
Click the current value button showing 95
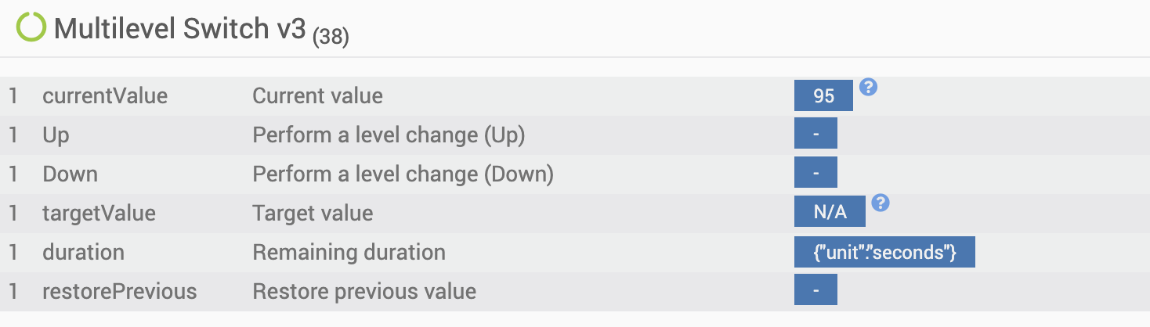click(823, 96)
